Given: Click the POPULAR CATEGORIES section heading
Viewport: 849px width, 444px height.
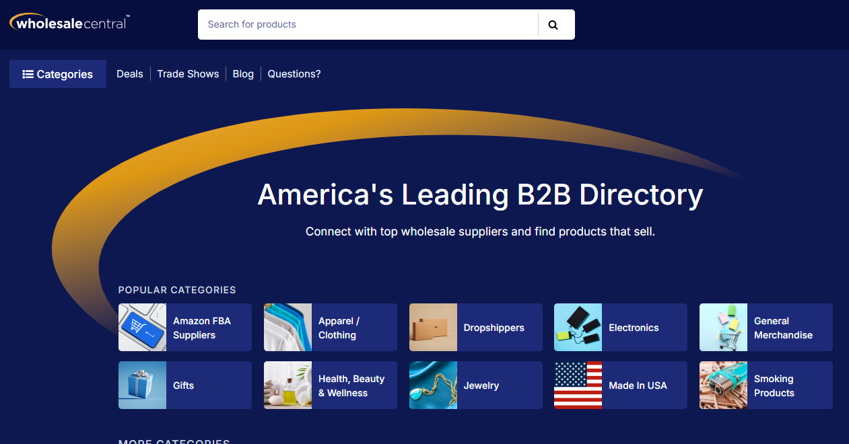Looking at the screenshot, I should (x=177, y=290).
